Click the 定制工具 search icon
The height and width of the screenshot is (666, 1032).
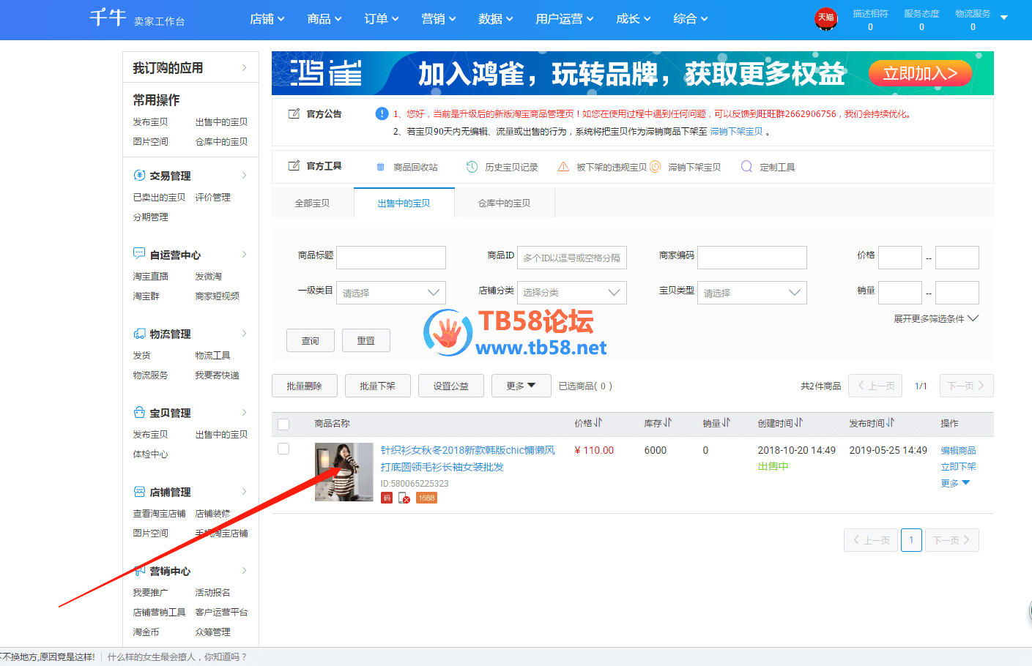[746, 167]
